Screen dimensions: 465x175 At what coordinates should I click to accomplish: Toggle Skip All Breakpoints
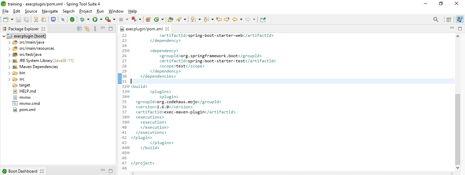[63, 20]
